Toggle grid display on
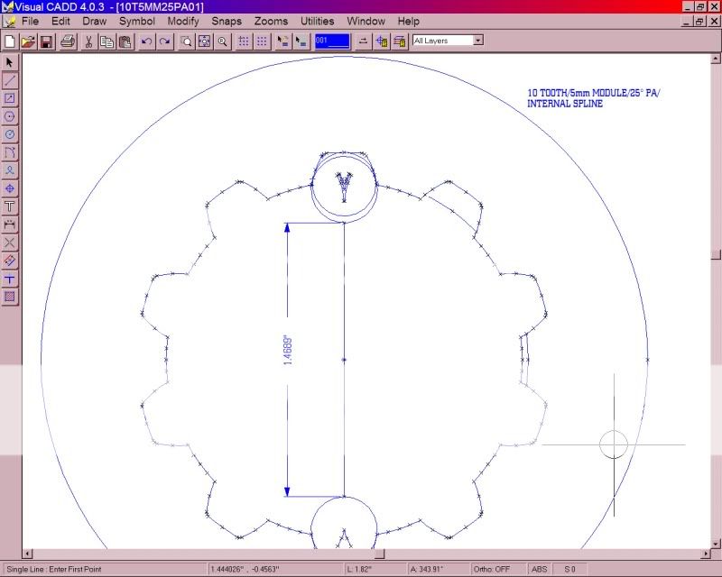 coord(262,41)
